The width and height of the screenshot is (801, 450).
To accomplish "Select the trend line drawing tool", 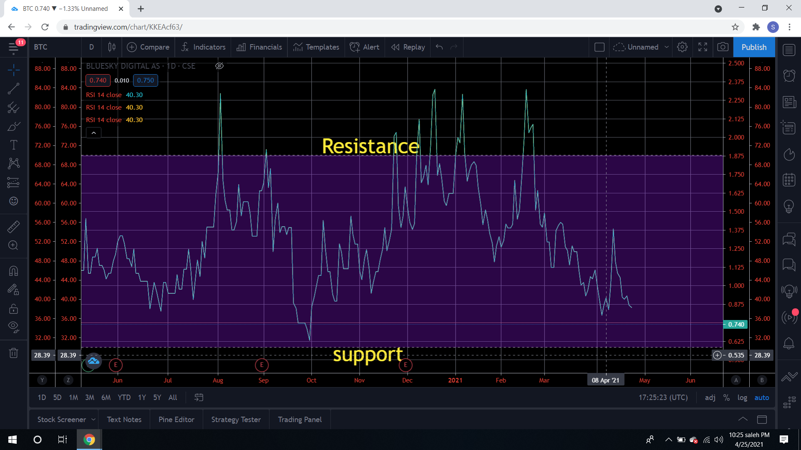I will [13, 88].
